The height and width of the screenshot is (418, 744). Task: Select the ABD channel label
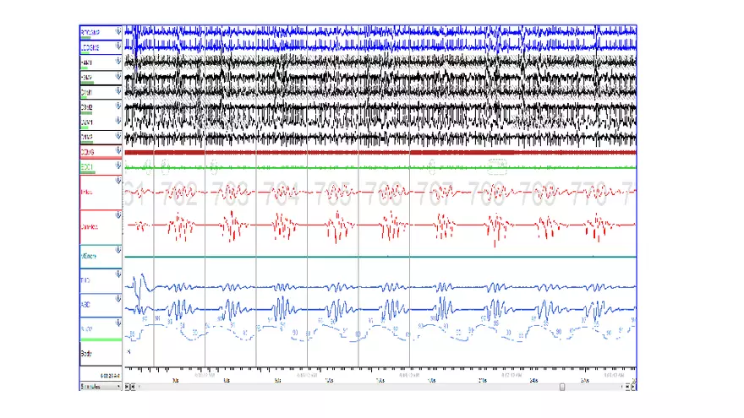(85, 305)
